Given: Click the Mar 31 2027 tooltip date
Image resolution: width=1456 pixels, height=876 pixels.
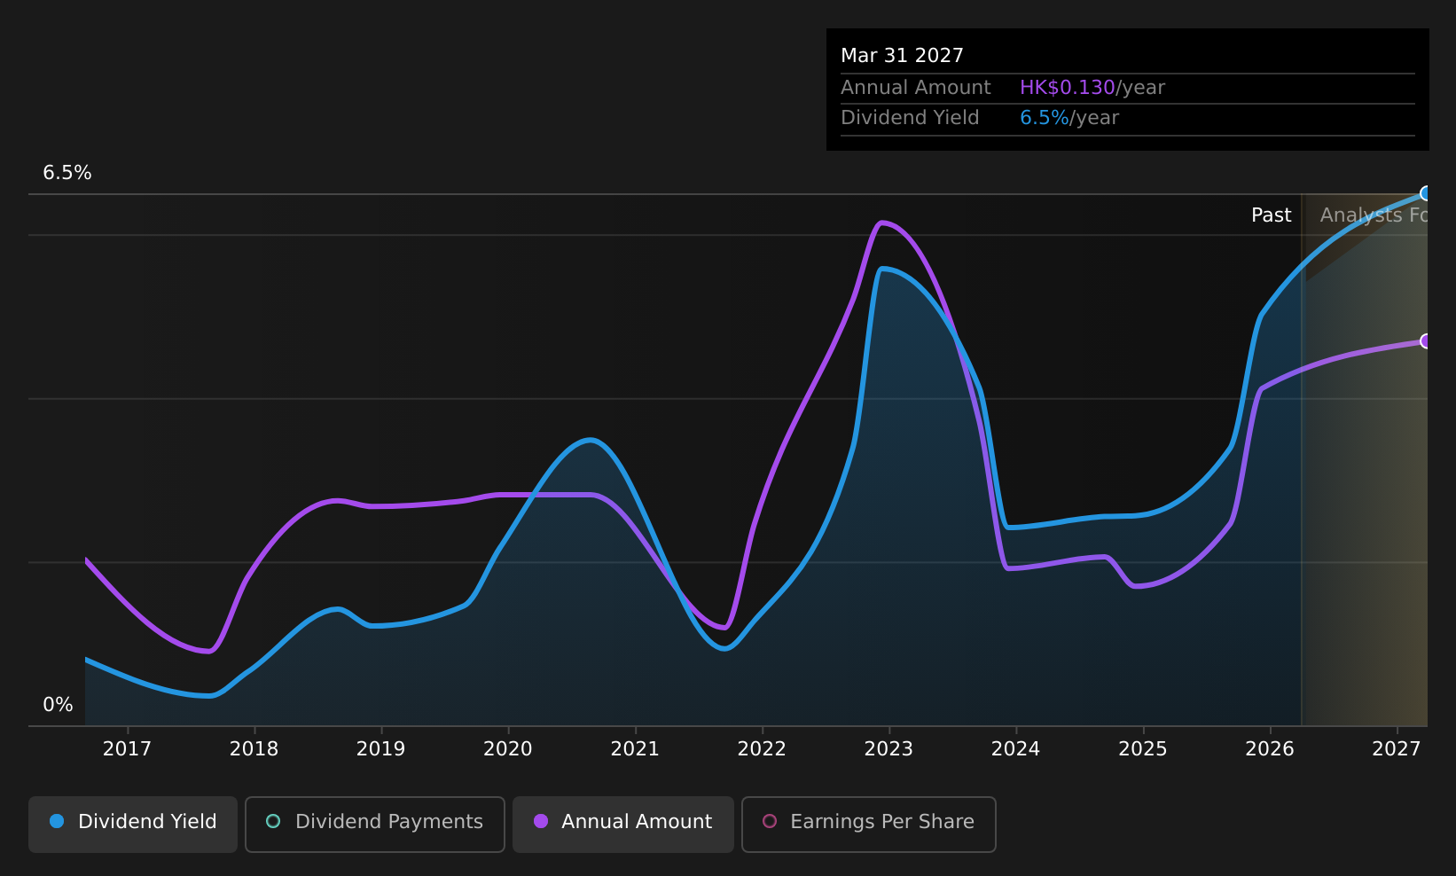Looking at the screenshot, I should (902, 56).
